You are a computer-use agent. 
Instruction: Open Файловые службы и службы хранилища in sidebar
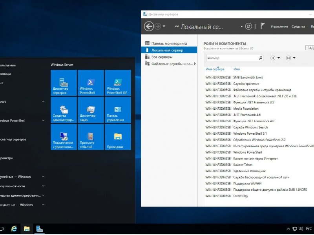click(x=169, y=64)
